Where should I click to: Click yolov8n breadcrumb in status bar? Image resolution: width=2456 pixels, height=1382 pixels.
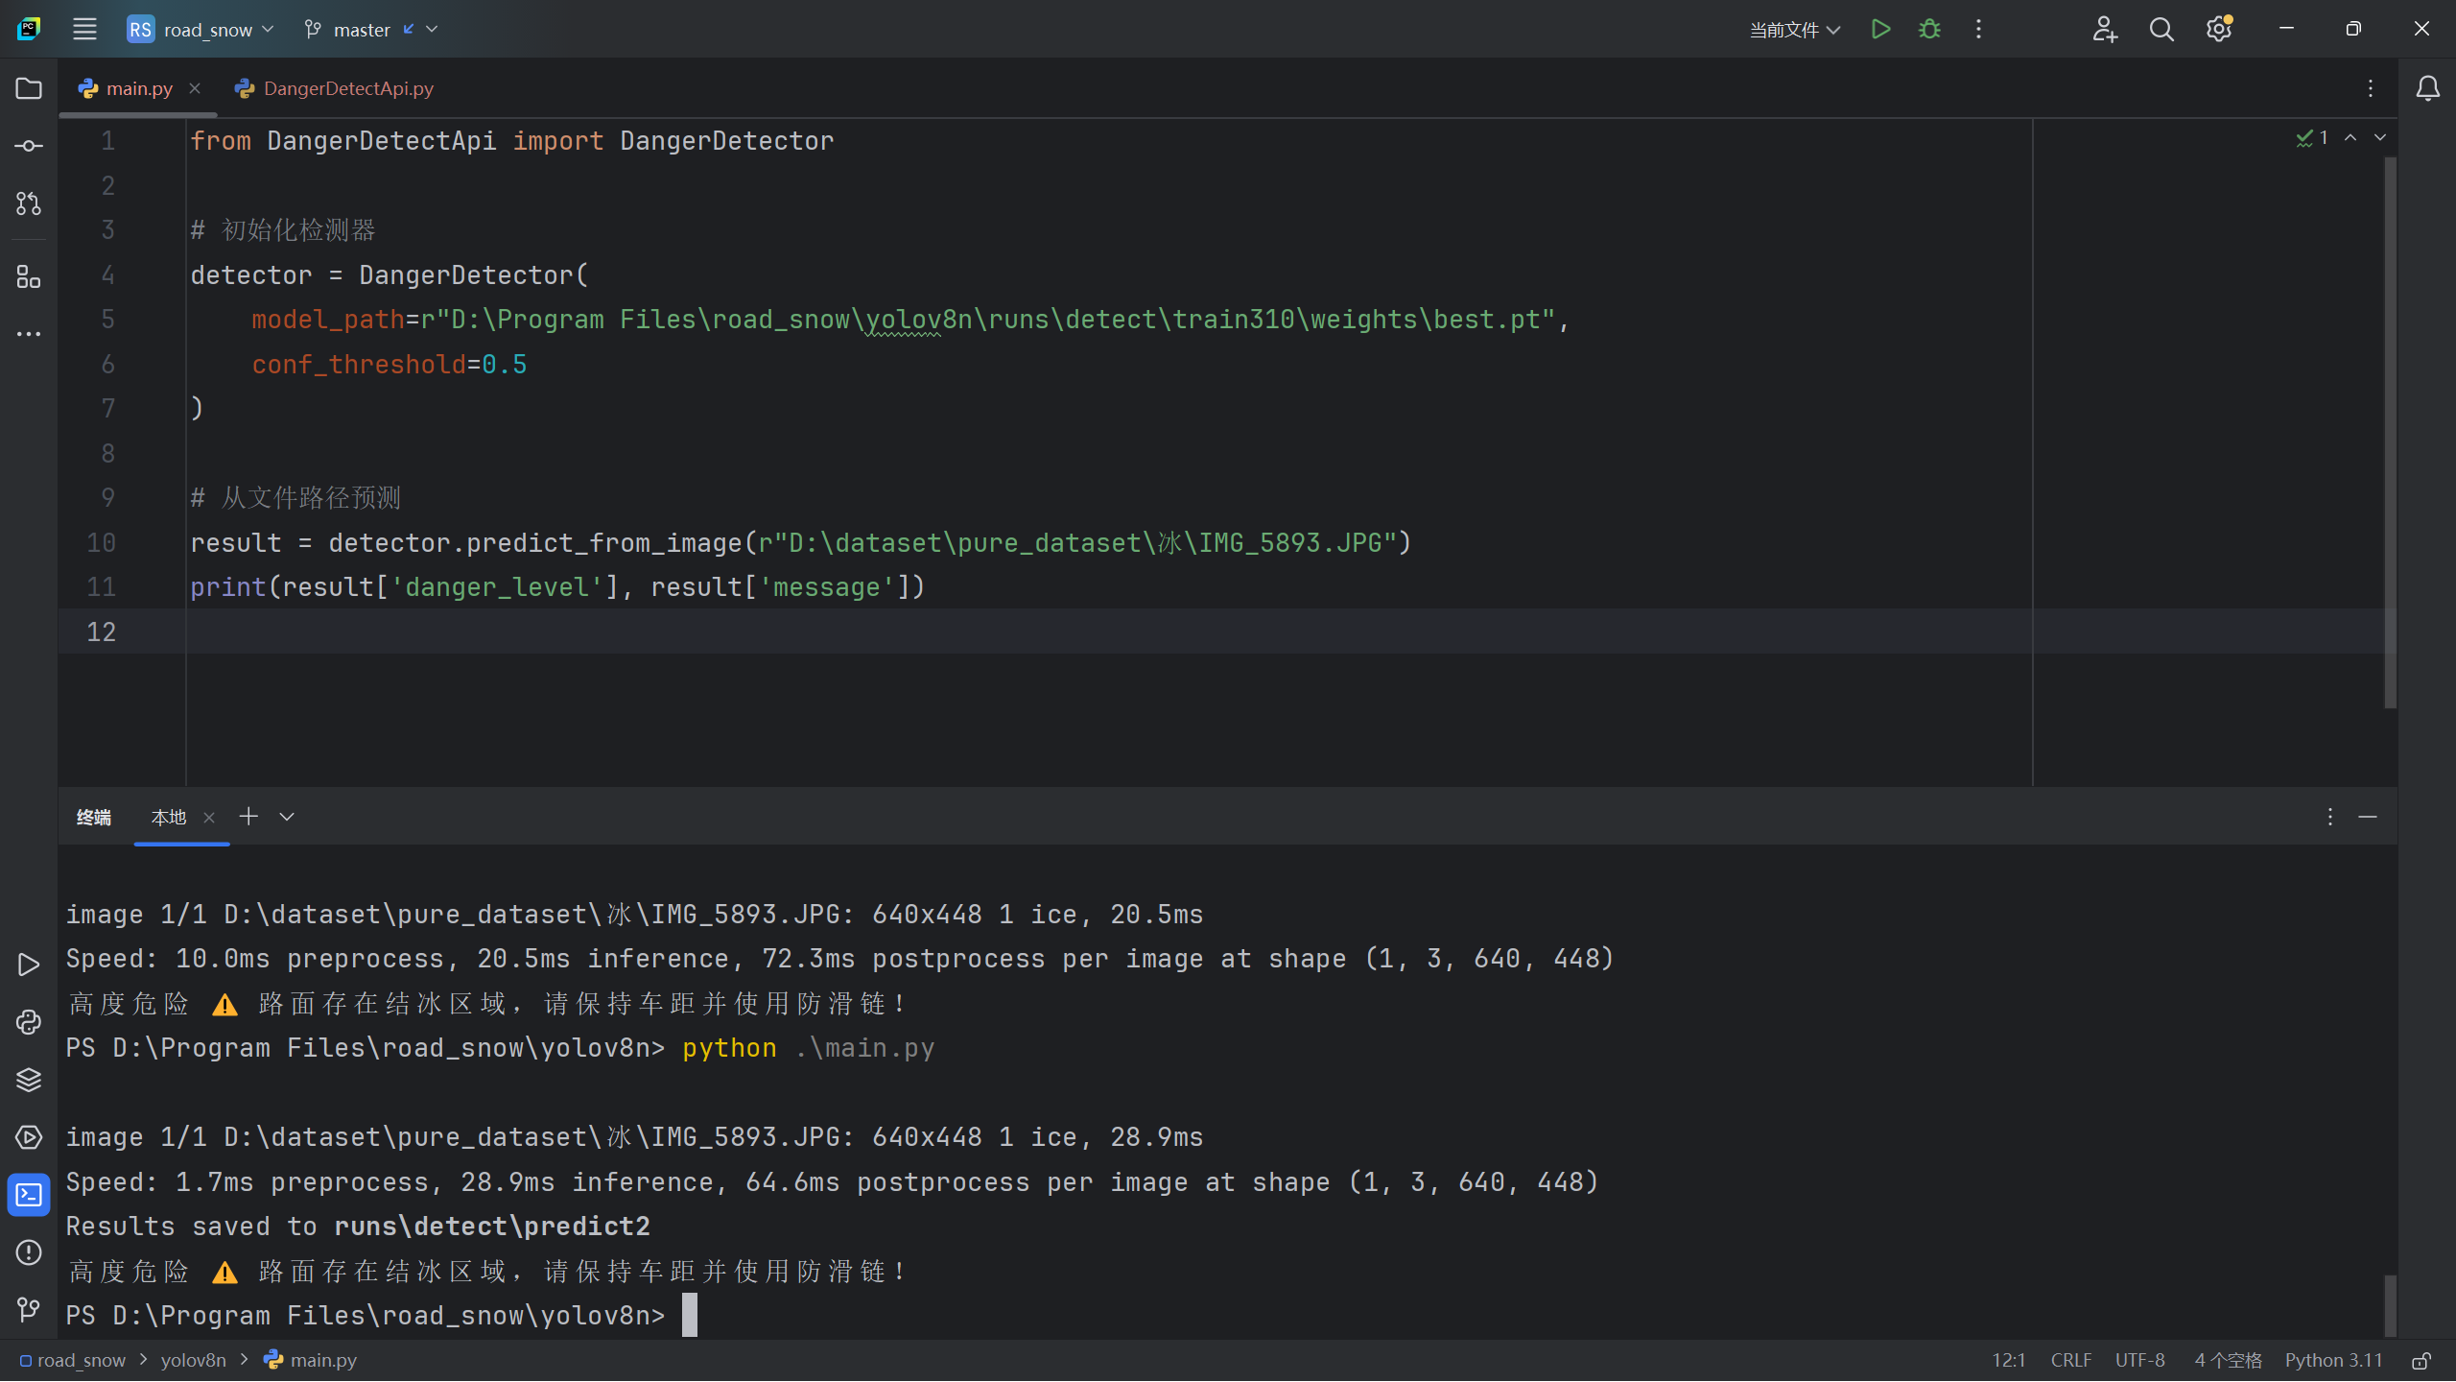click(x=193, y=1361)
